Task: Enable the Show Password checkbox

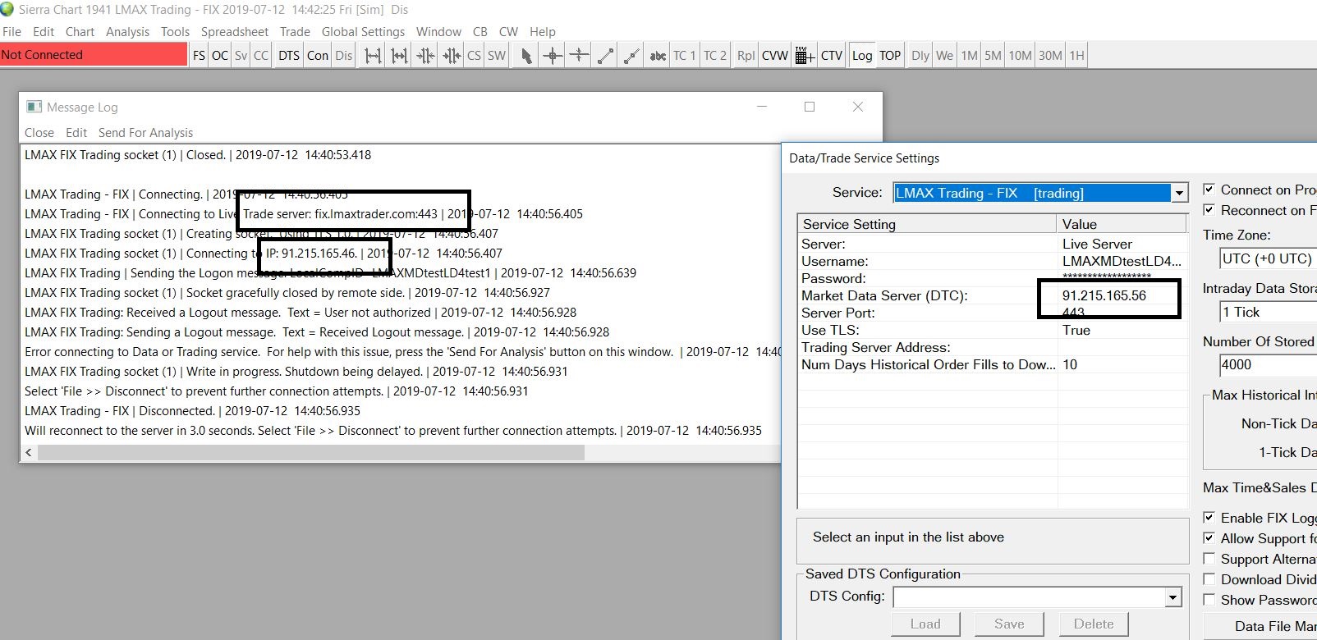Action: (x=1209, y=600)
